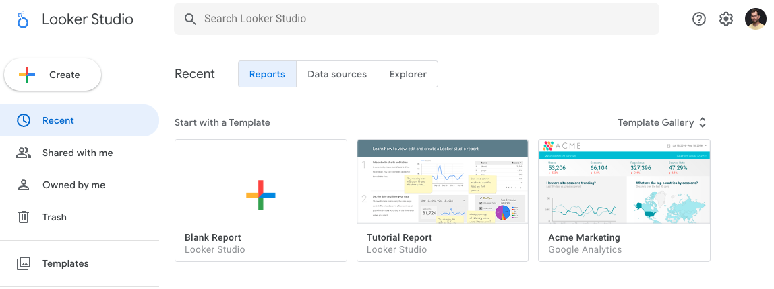Open the Help question mark icon
774x289 pixels.
tap(699, 19)
